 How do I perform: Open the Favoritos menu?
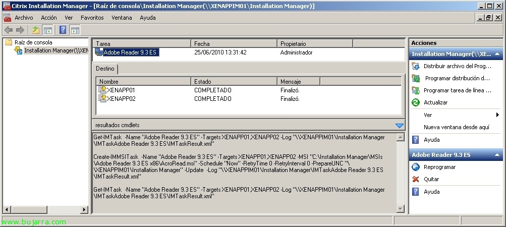92,18
